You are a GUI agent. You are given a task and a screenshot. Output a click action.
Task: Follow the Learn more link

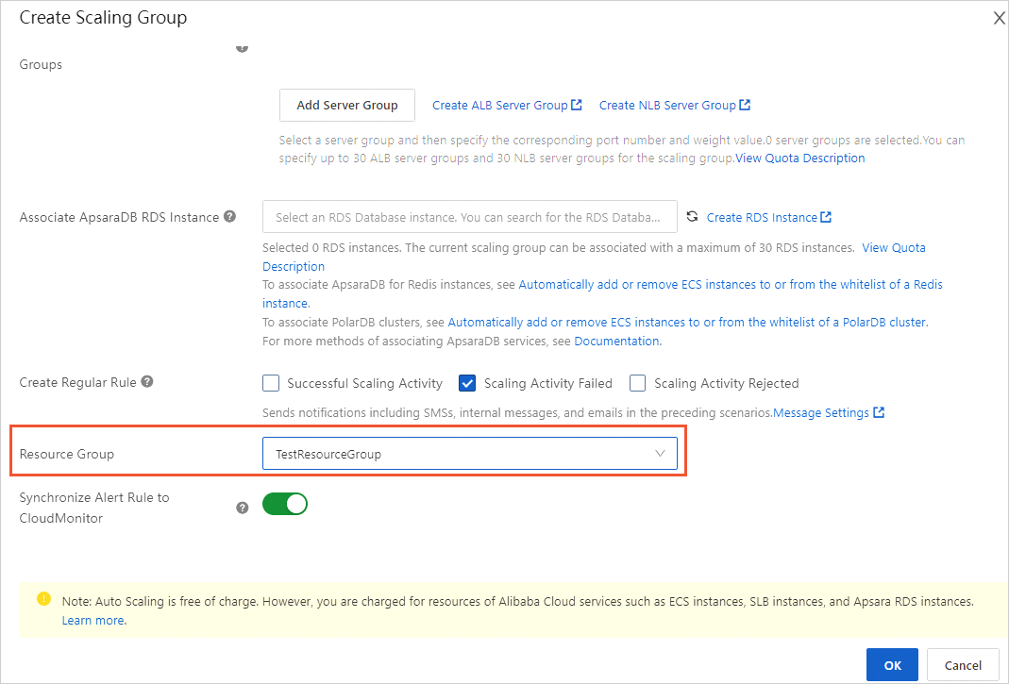92,620
